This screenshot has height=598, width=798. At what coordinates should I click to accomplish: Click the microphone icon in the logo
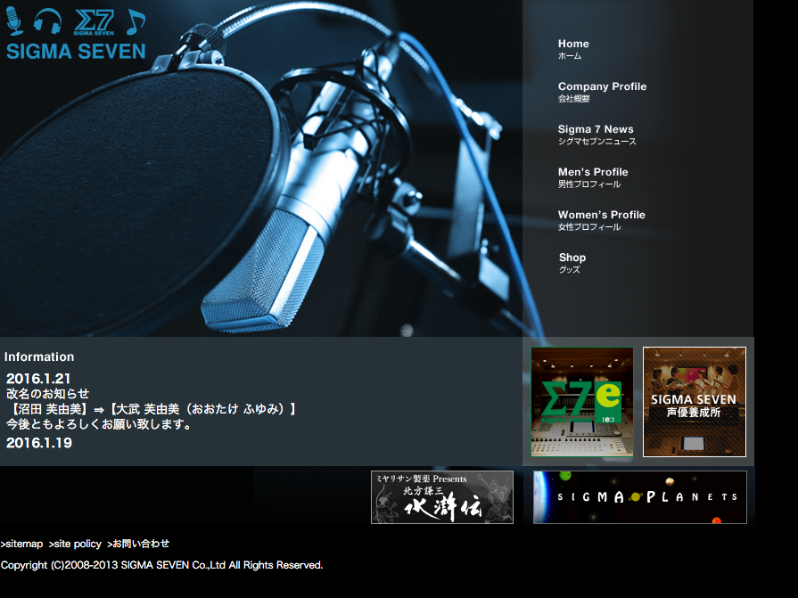pos(15,20)
